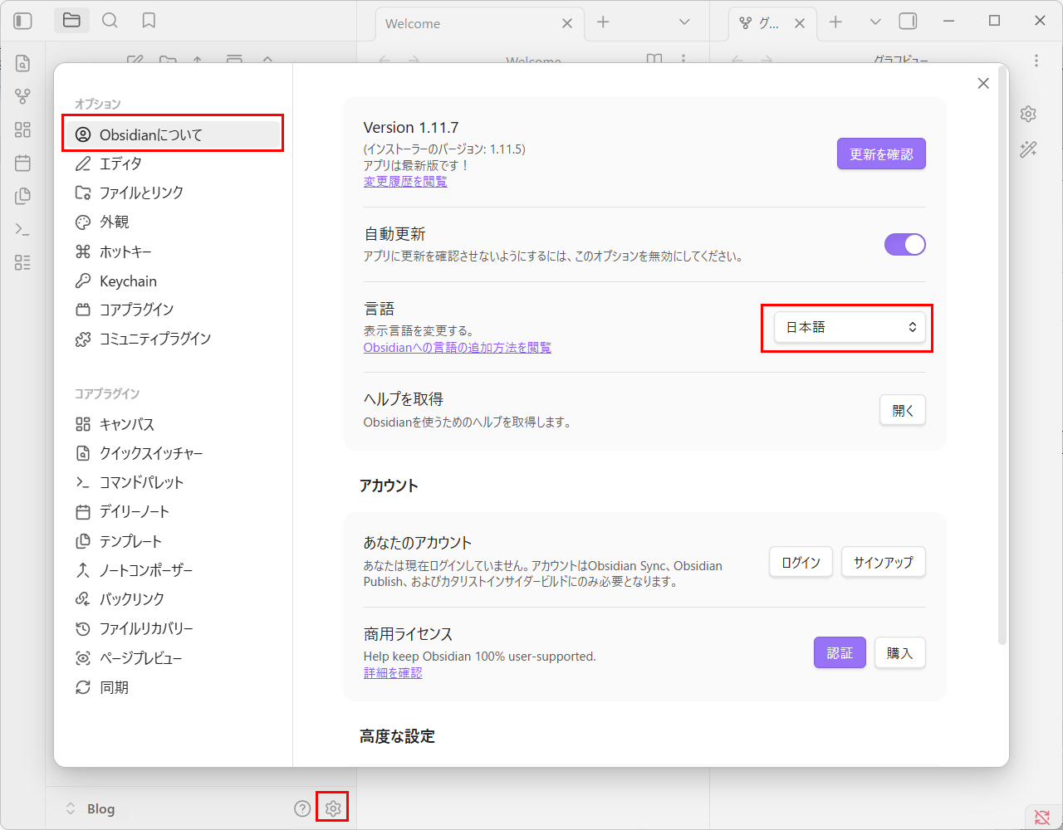Open the settings gear icon beside Blog vault

click(x=333, y=808)
